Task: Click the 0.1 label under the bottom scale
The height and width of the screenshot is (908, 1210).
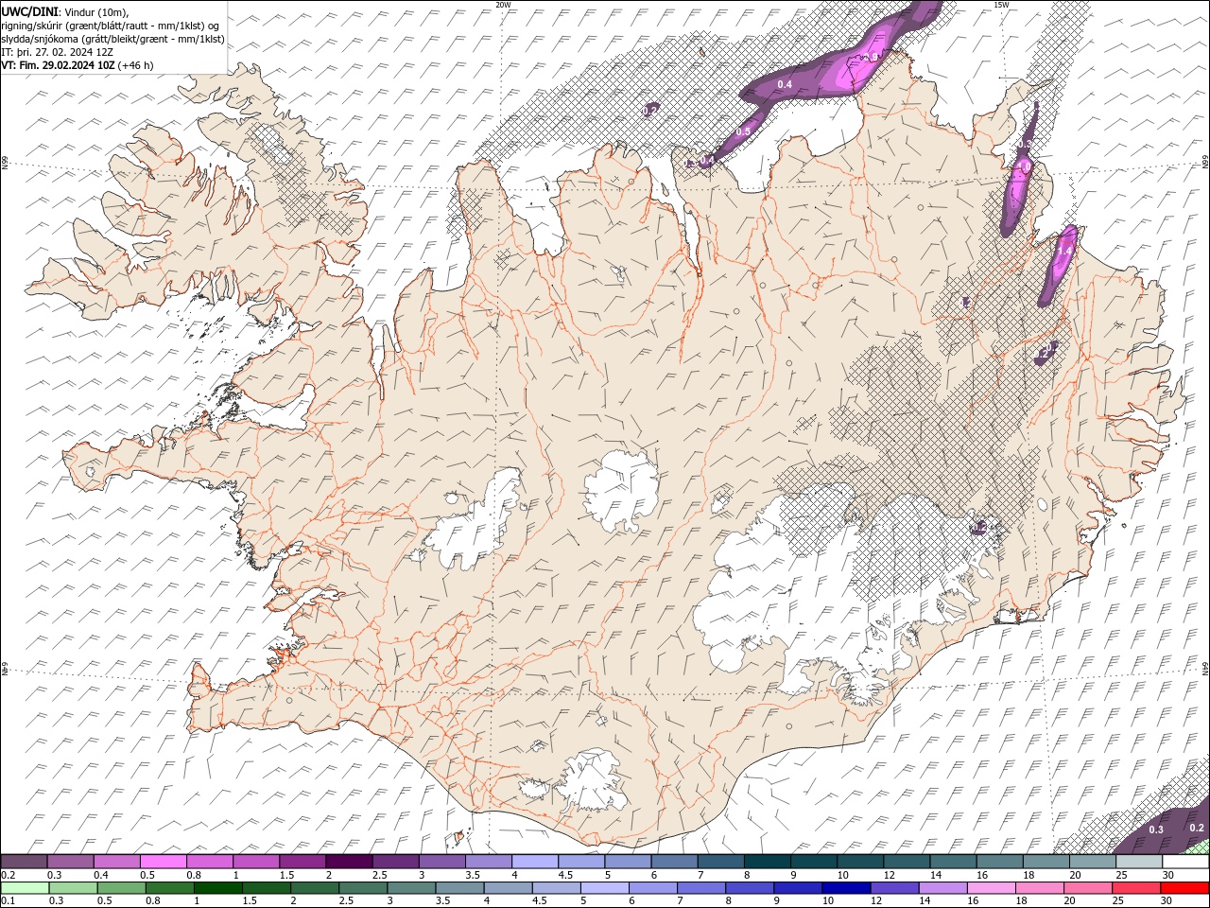Action: (x=8, y=901)
